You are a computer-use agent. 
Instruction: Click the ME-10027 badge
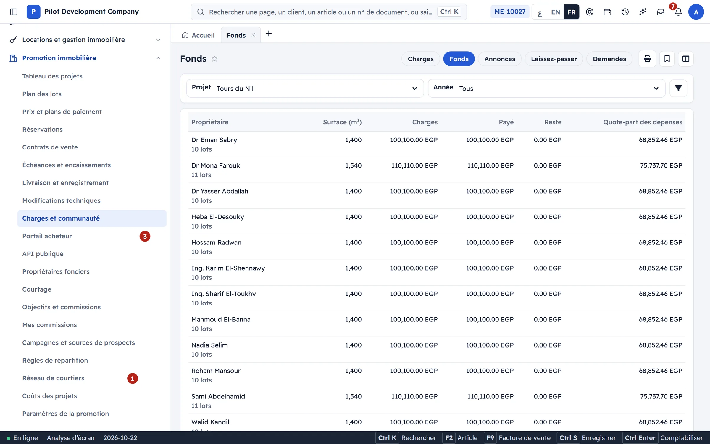(510, 12)
